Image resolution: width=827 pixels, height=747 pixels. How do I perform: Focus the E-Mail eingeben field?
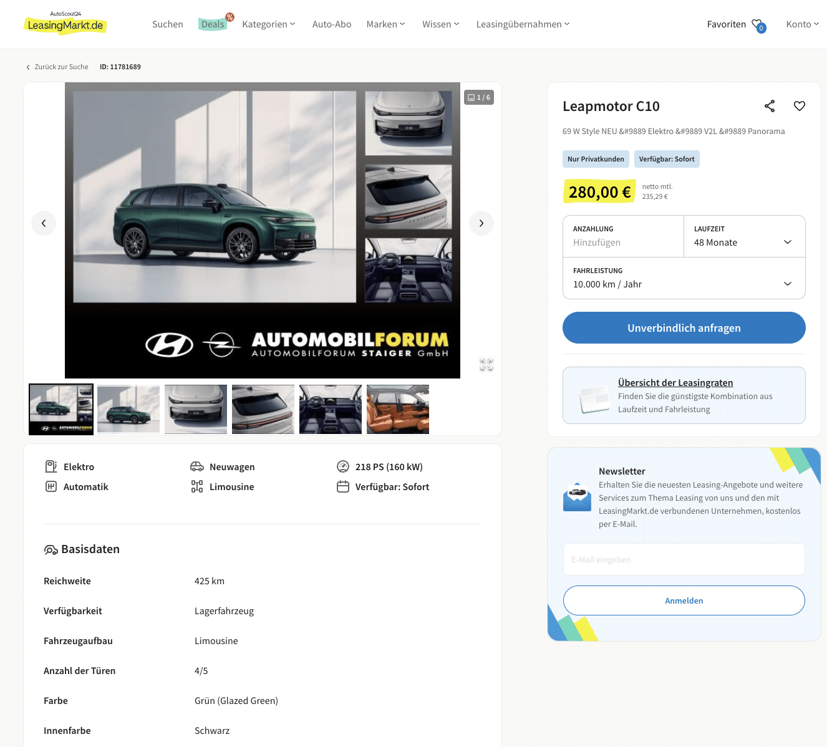coord(684,559)
